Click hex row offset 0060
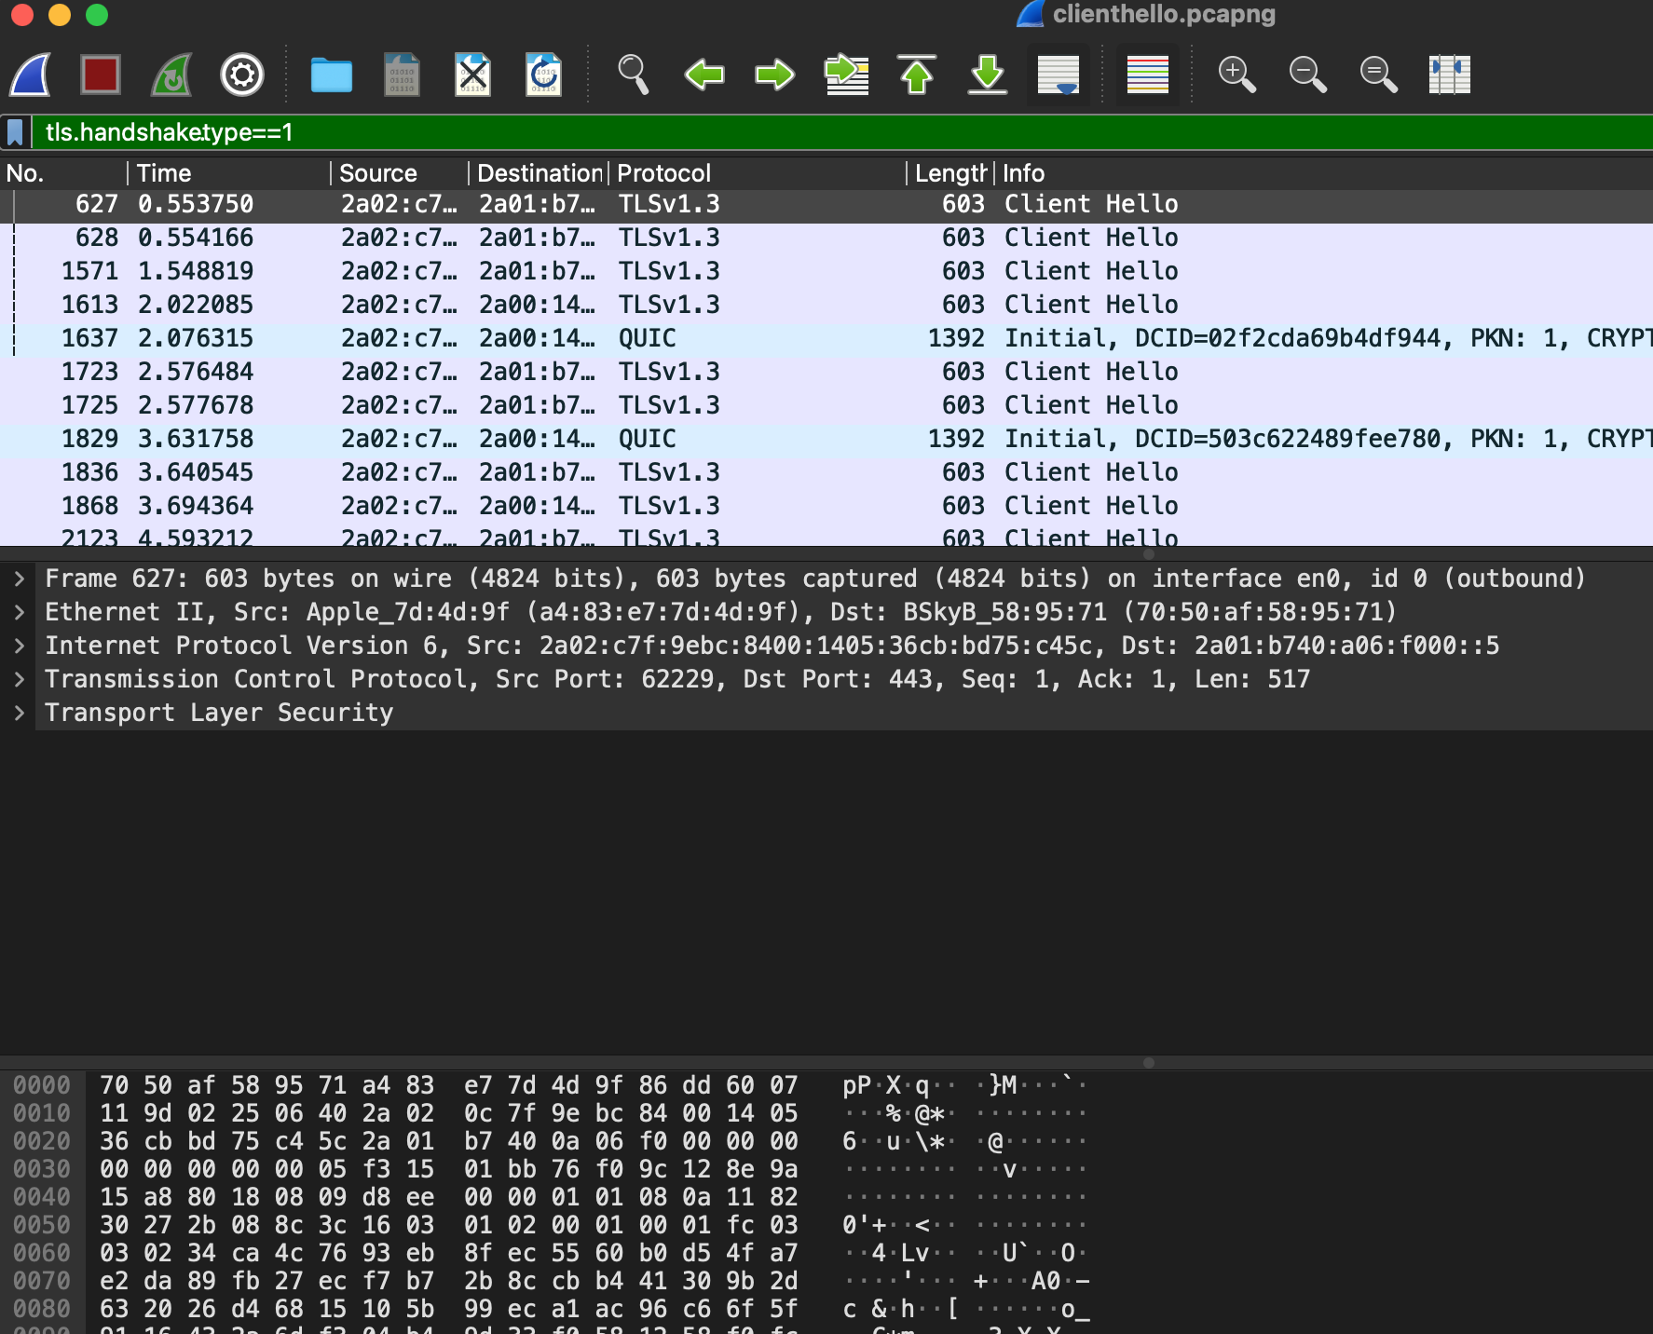This screenshot has height=1334, width=1653. [x=42, y=1253]
